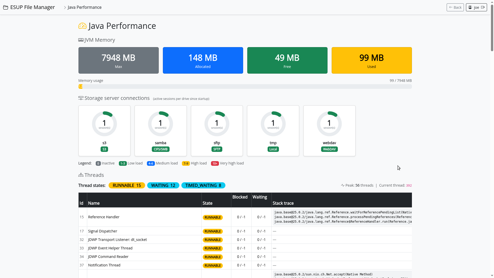Click the webdav WebDAV badge
The width and height of the screenshot is (494, 278).
point(329,149)
